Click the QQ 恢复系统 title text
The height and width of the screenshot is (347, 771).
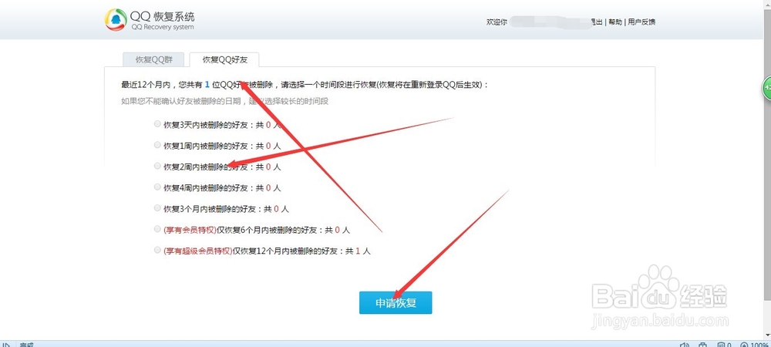pyautogui.click(x=162, y=15)
